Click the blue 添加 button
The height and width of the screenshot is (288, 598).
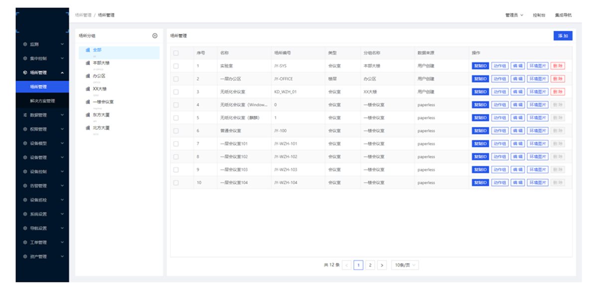point(563,36)
